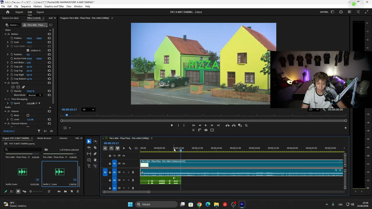Click Mark Out brace in Program monitor

[x=184, y=125]
